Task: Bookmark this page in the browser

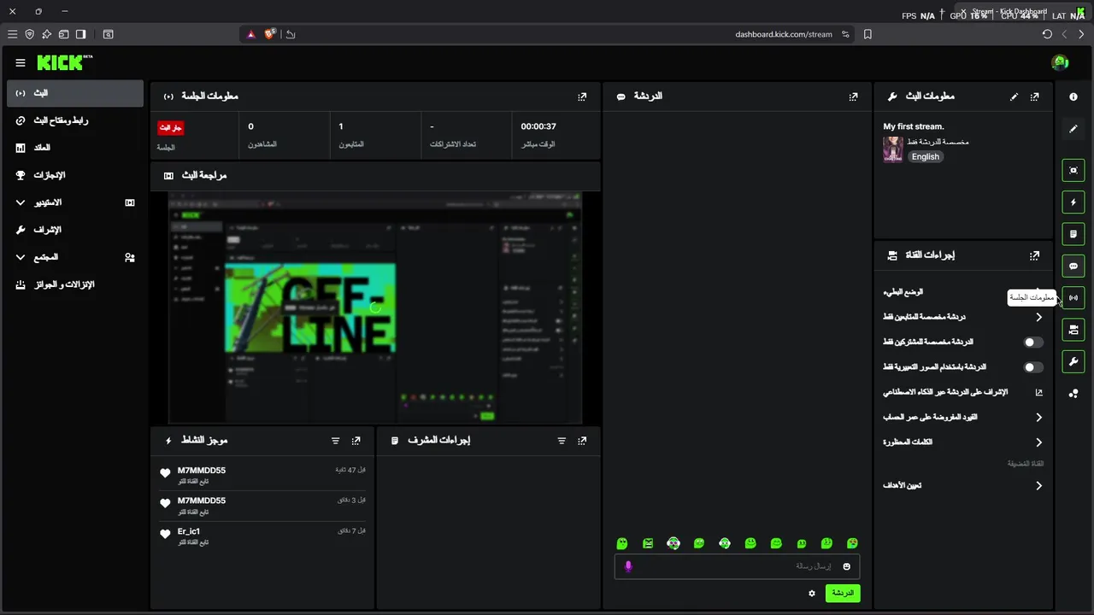Action: click(x=868, y=34)
